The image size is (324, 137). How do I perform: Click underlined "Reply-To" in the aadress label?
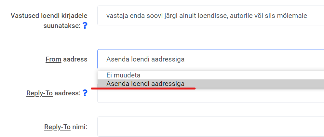39,93
